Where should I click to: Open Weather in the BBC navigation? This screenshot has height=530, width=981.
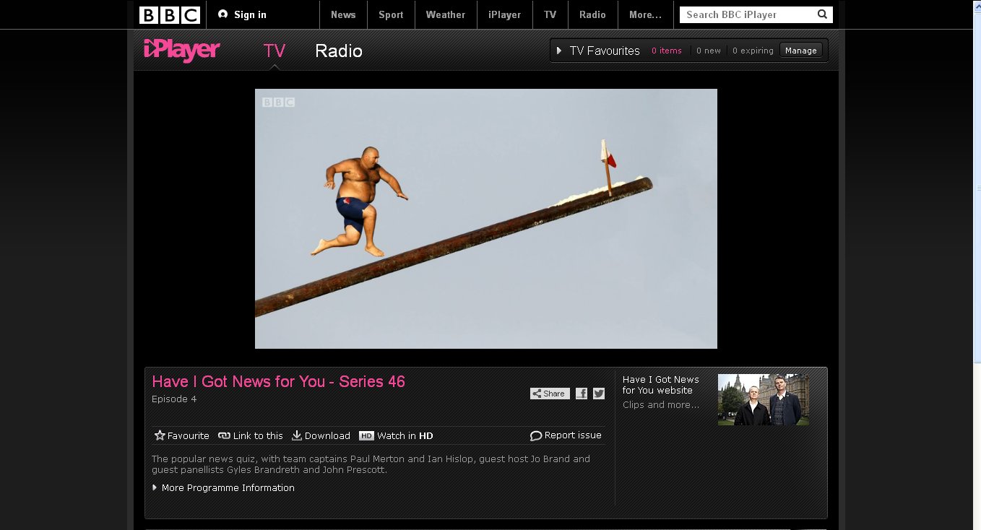point(445,14)
